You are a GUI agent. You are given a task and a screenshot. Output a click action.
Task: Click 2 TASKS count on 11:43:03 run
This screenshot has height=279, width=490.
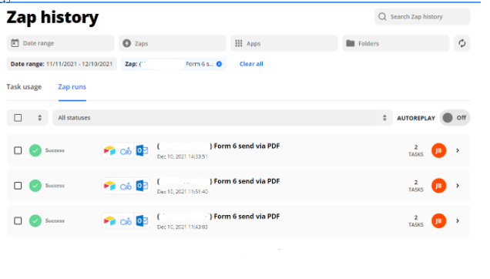(x=416, y=221)
